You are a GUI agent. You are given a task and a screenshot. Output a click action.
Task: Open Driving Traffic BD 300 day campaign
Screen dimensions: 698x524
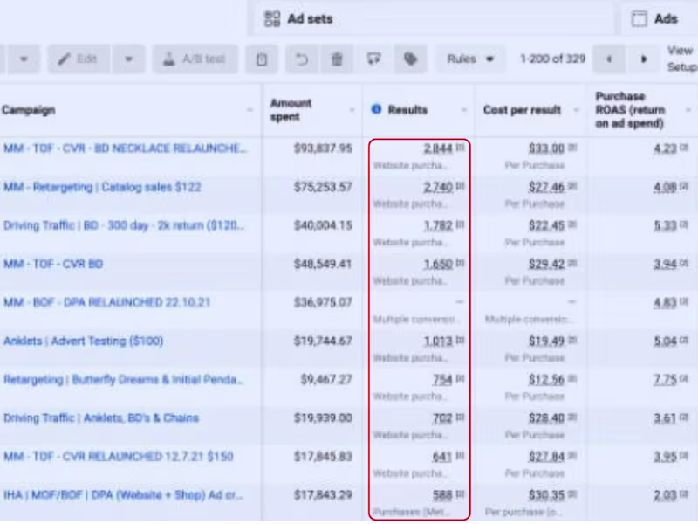point(124,225)
